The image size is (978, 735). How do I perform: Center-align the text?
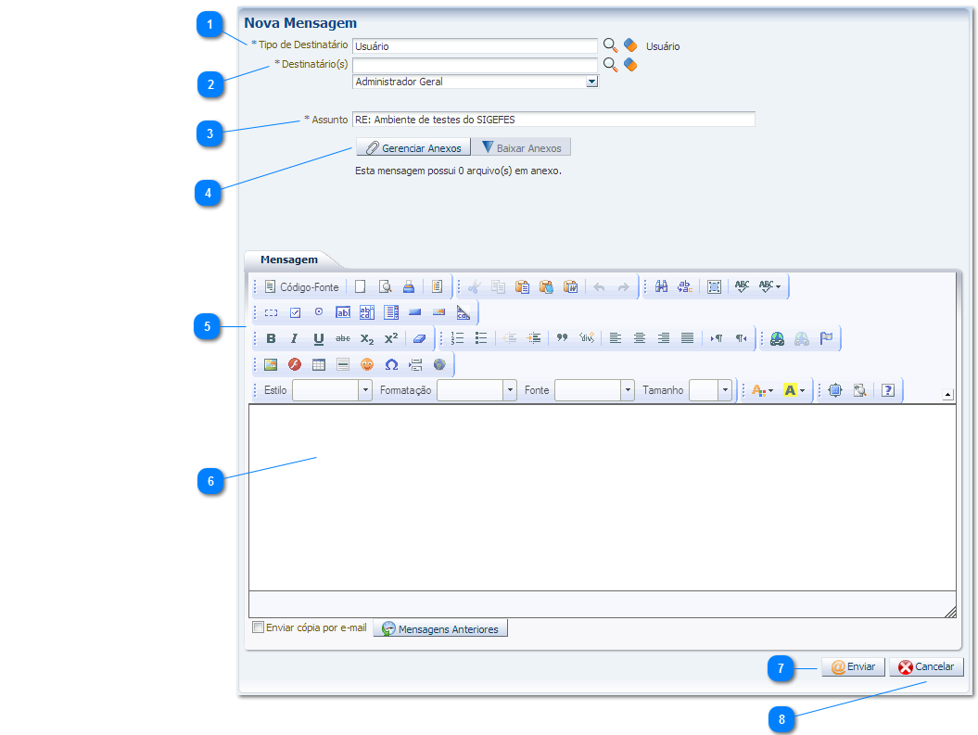640,338
